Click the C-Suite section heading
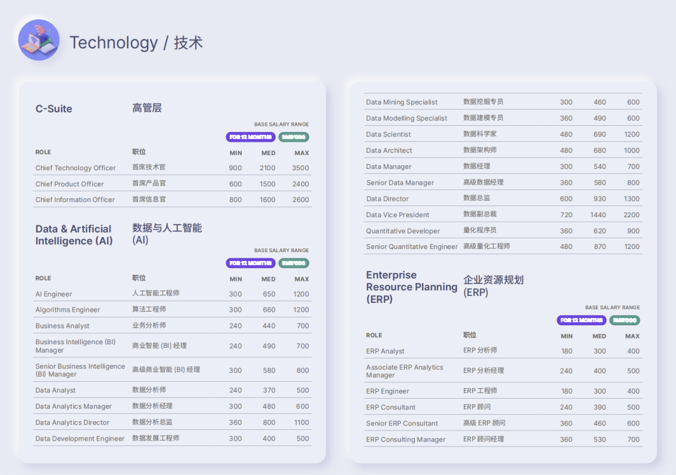This screenshot has width=676, height=475. [53, 108]
